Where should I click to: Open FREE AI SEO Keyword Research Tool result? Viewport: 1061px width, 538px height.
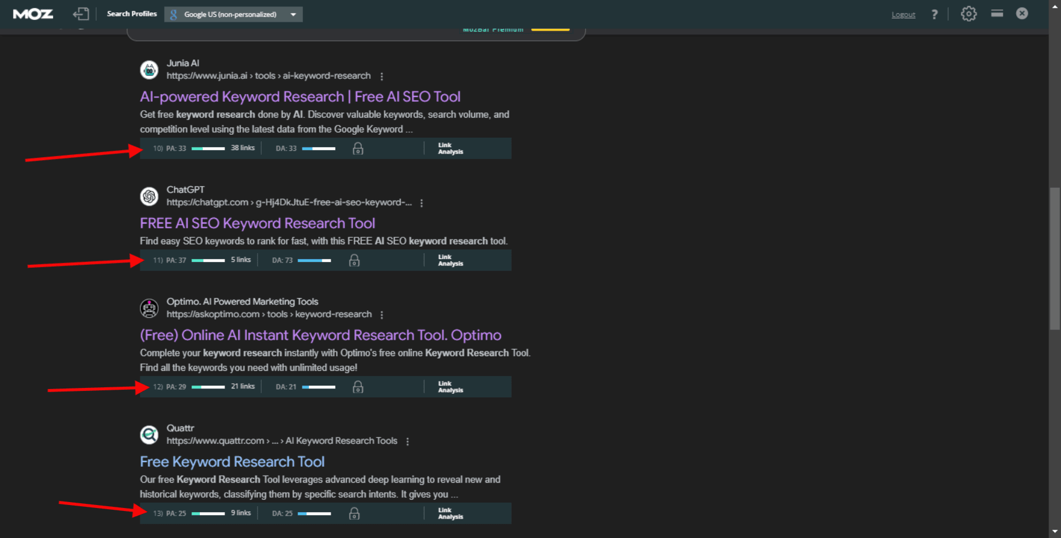[258, 223]
